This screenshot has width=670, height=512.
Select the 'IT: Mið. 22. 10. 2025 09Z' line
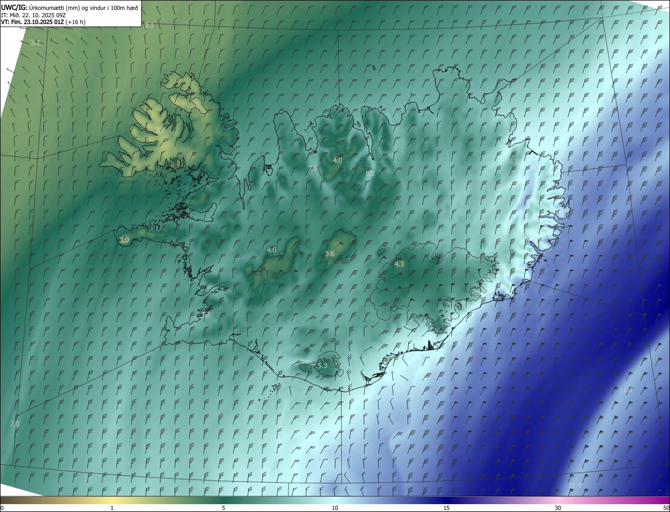click(35, 15)
